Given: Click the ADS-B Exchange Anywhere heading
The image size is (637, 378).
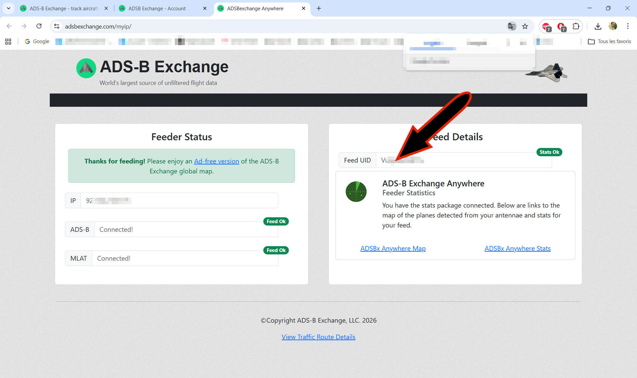Looking at the screenshot, I should click(433, 183).
